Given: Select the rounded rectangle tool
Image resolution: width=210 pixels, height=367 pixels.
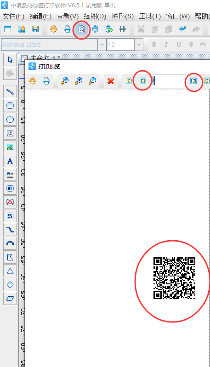Looking at the screenshot, I should point(10,106).
